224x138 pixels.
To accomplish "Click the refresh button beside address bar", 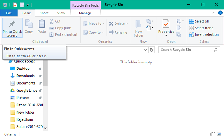I will (x=152, y=50).
